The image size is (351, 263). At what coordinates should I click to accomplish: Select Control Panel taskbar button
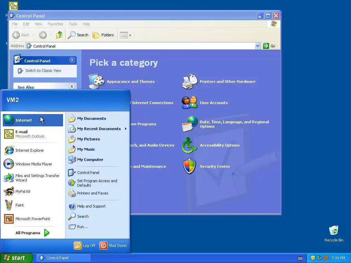pos(63,258)
